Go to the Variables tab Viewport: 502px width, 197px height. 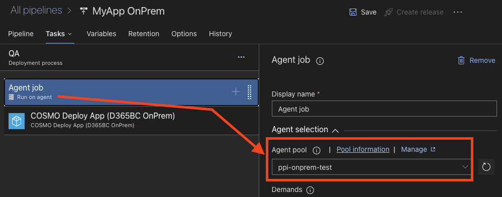102,34
